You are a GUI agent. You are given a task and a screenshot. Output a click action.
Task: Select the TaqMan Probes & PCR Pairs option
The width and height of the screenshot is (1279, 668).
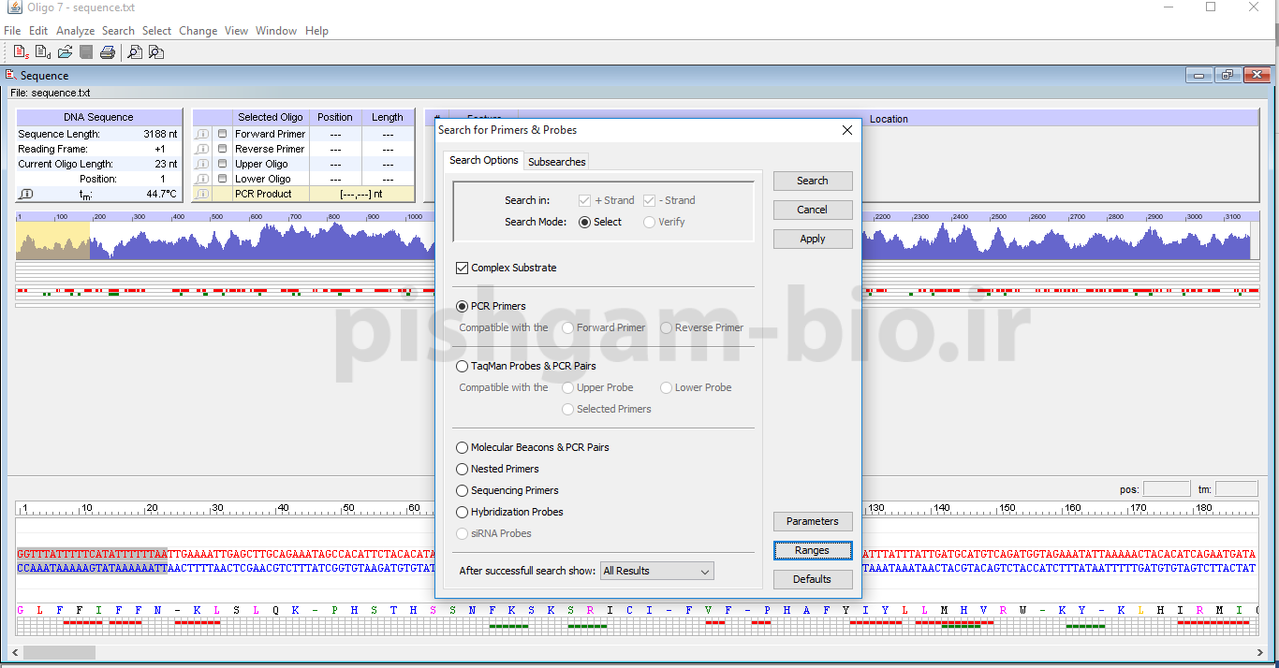click(463, 366)
